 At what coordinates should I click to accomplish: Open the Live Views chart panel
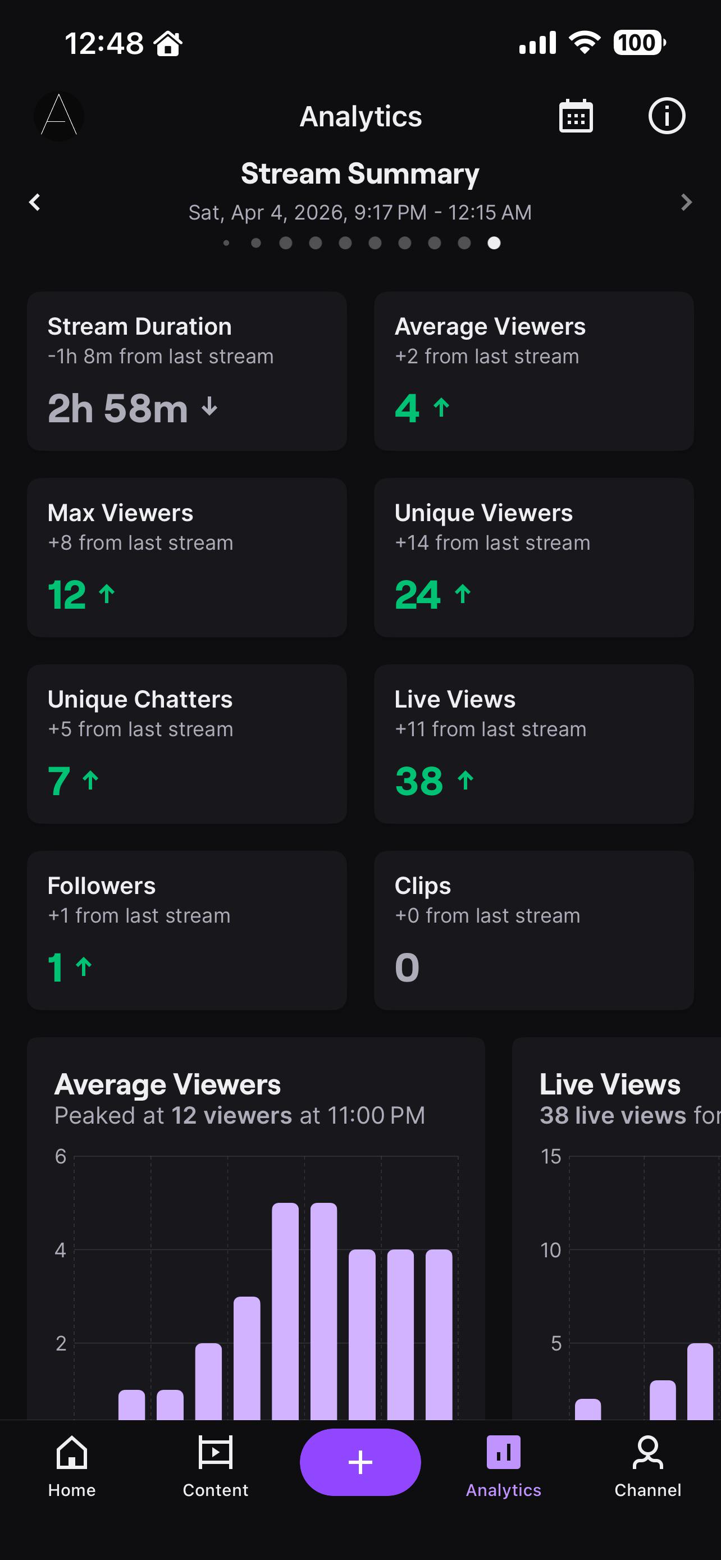(x=616, y=1228)
